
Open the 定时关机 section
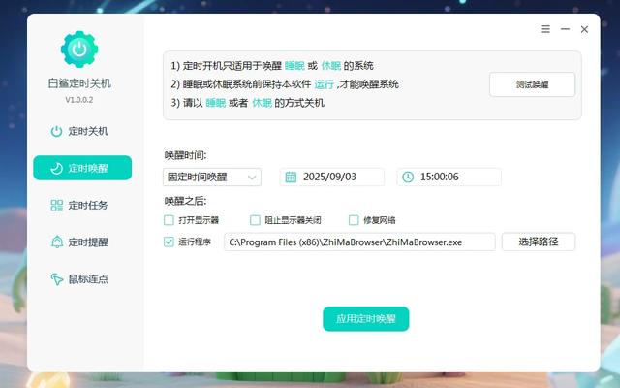point(82,131)
